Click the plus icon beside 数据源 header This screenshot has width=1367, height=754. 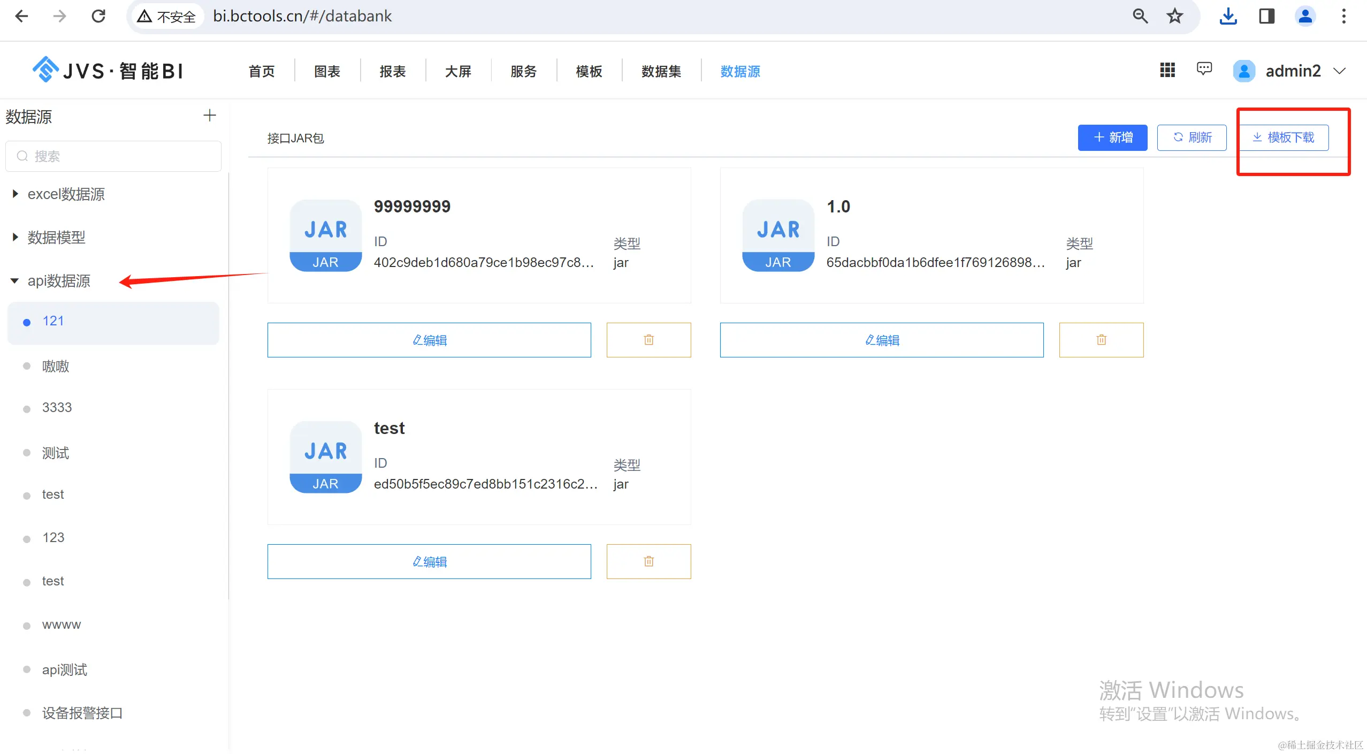pos(210,116)
